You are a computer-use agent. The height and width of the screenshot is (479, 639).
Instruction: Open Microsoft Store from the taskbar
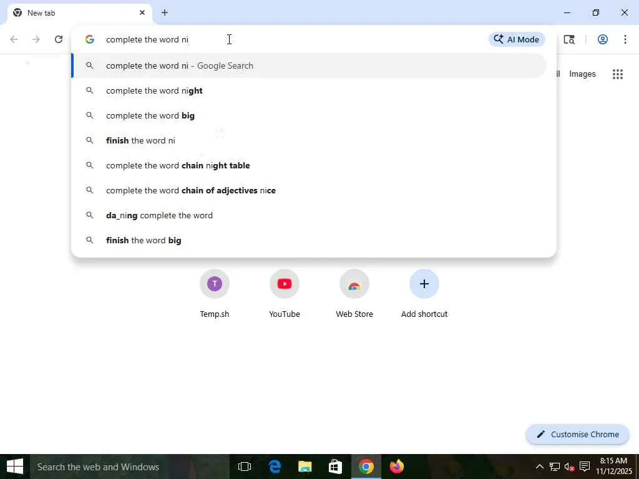click(335, 467)
